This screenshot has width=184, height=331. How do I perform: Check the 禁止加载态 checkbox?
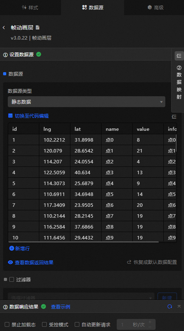tap(7, 324)
